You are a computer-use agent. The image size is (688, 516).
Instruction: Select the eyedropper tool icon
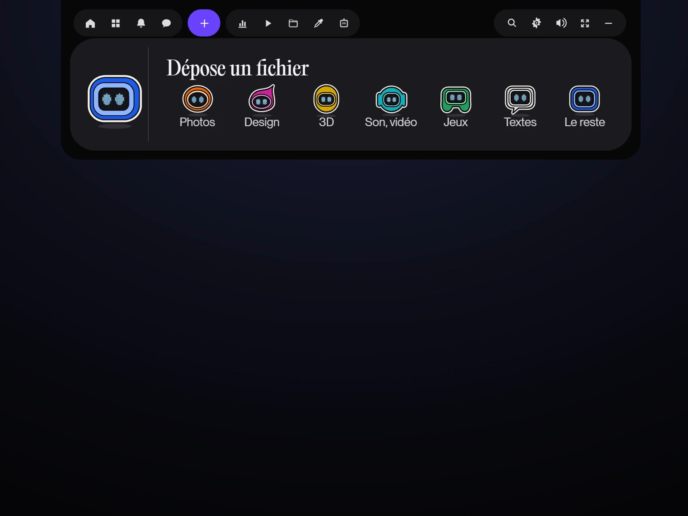tap(319, 23)
